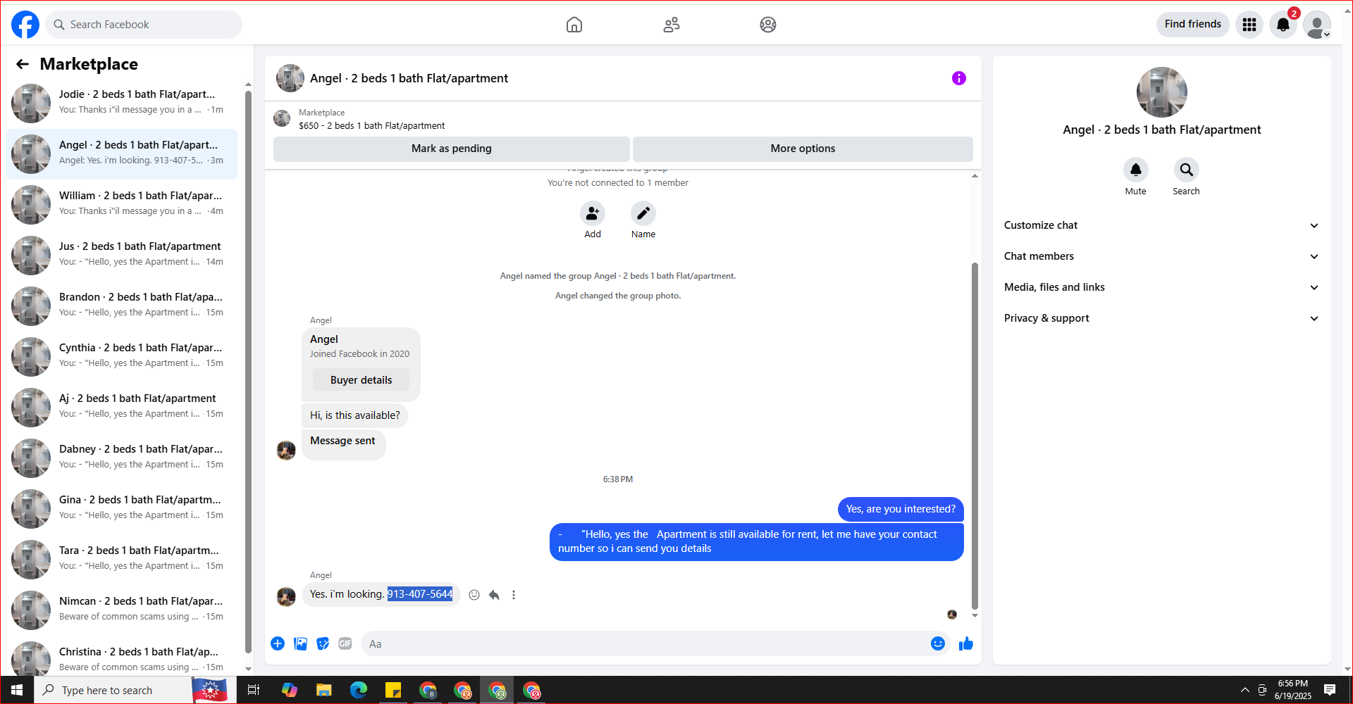Expand Media, files and links section
The height and width of the screenshot is (704, 1353).
[1162, 287]
